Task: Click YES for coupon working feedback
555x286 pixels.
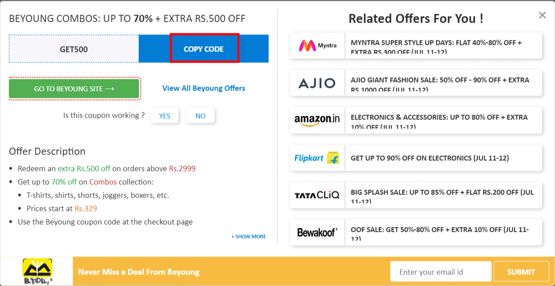Action: pos(165,115)
